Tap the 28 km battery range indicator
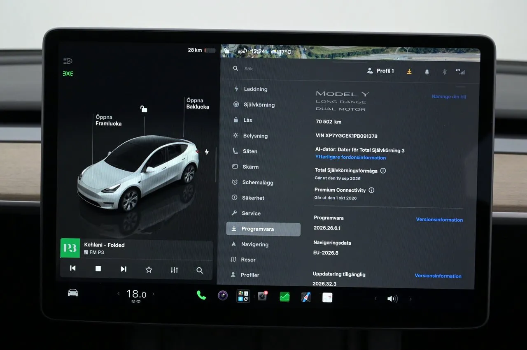Image resolution: width=527 pixels, height=350 pixels. 202,50
